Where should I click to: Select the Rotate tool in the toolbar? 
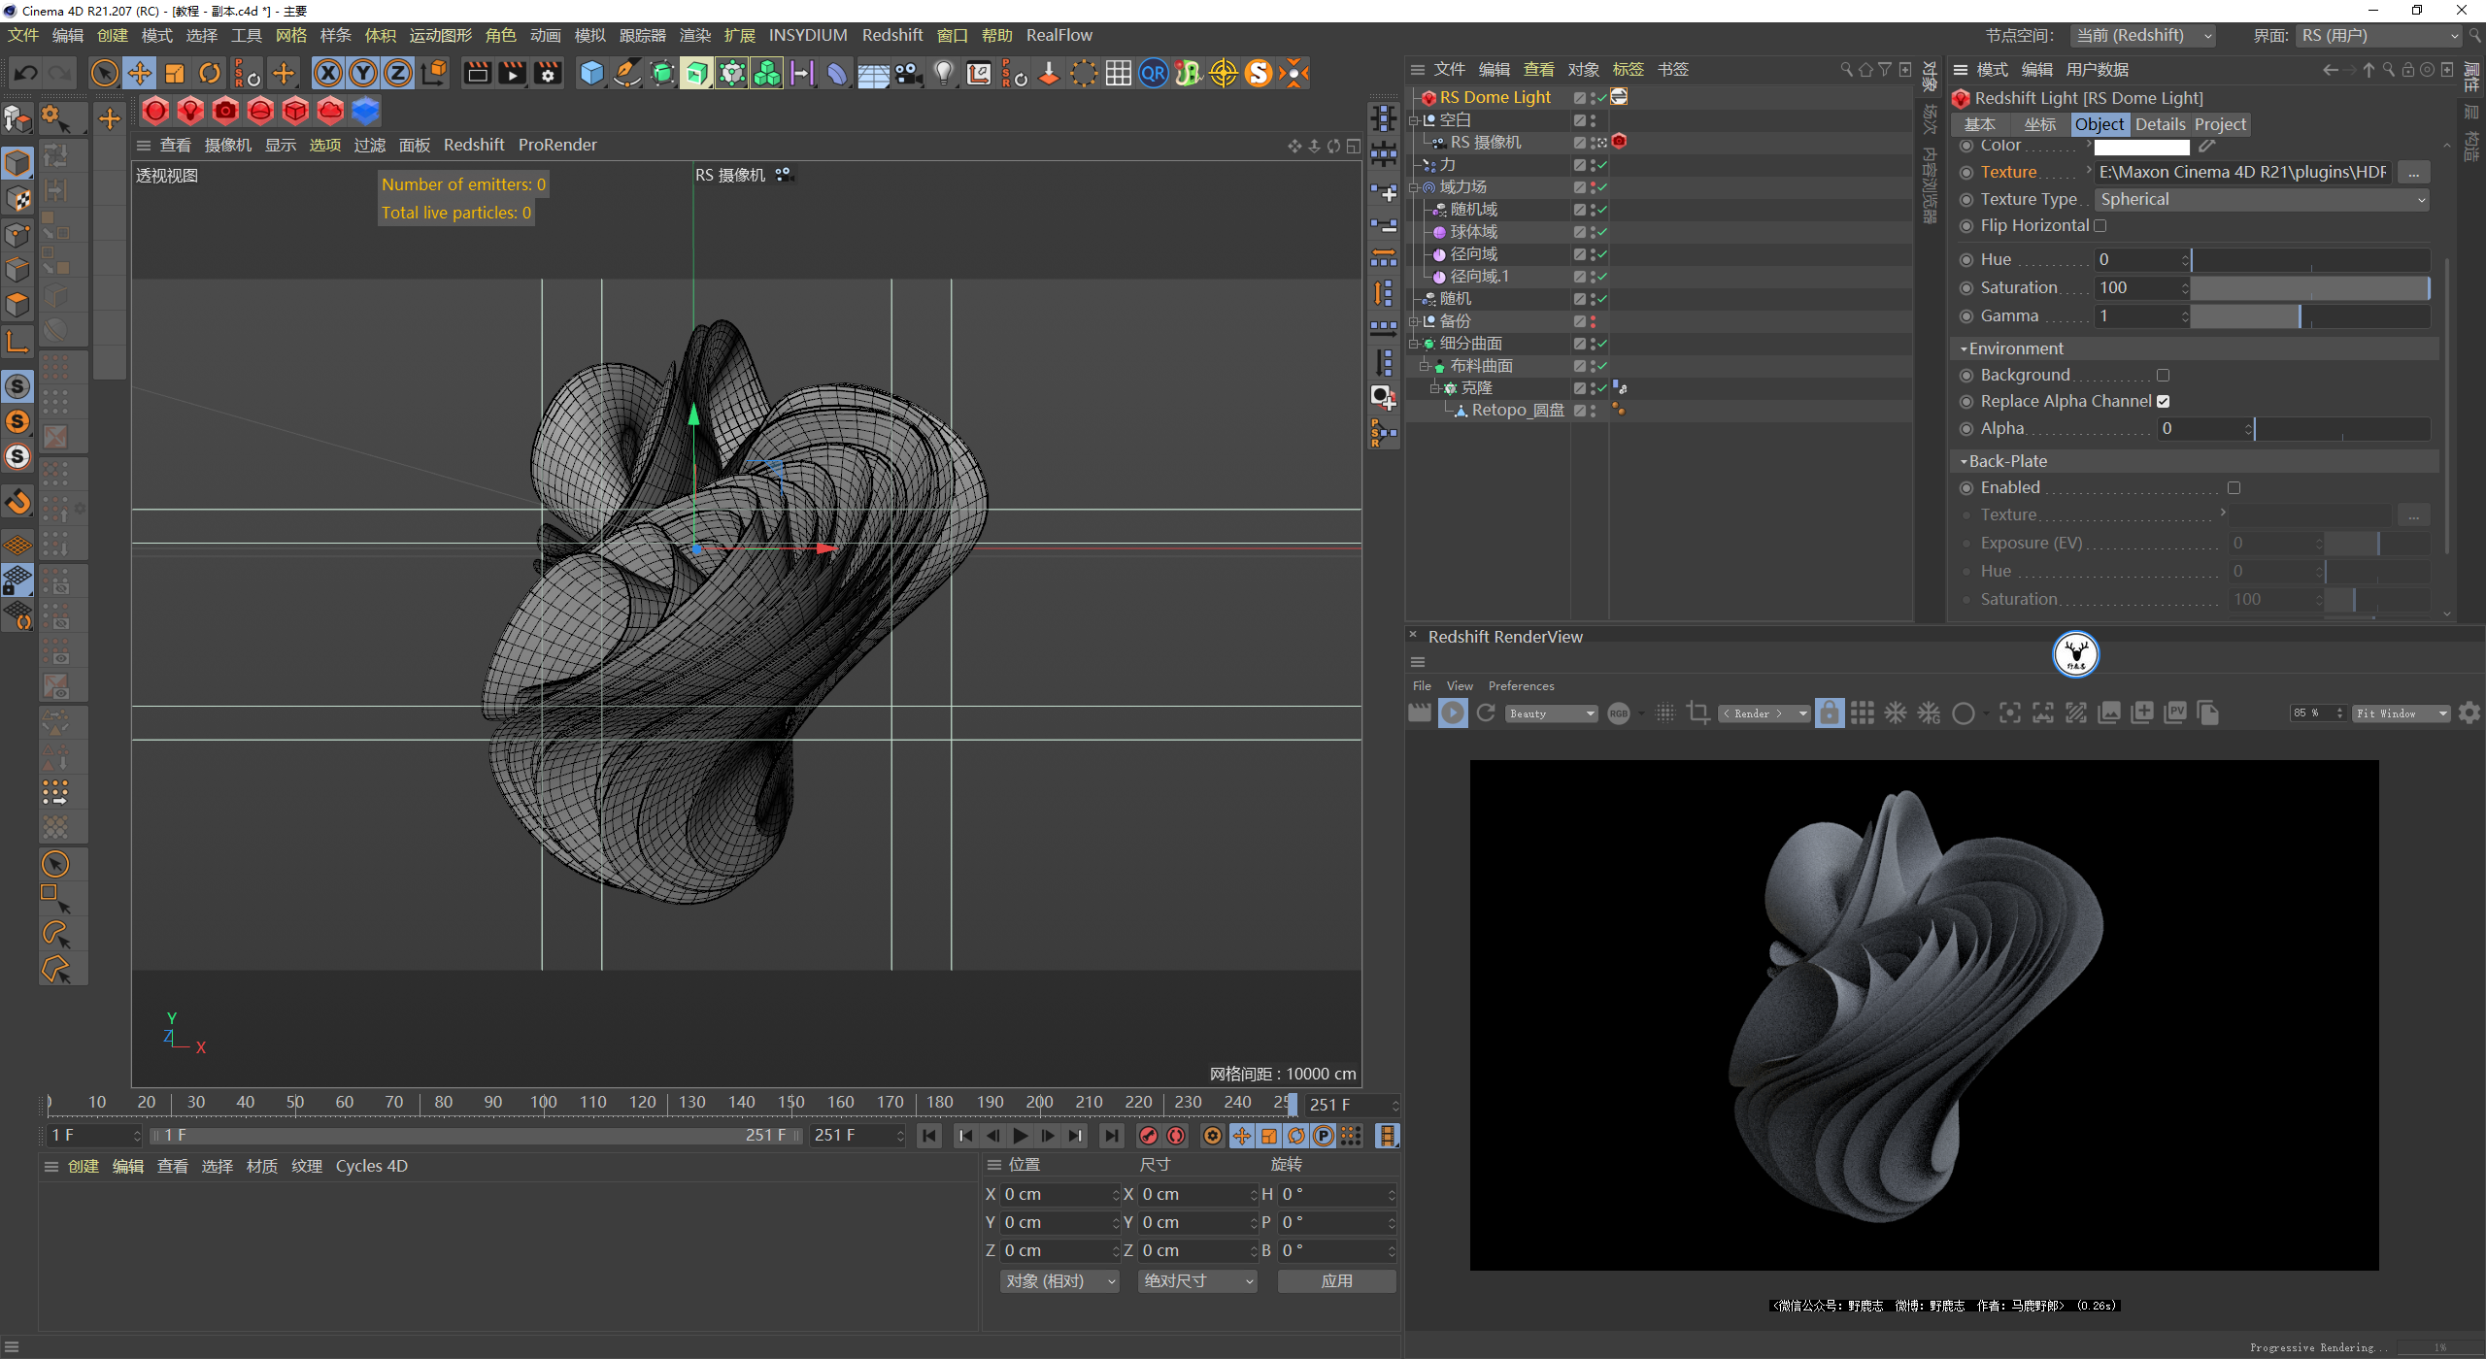coord(210,73)
